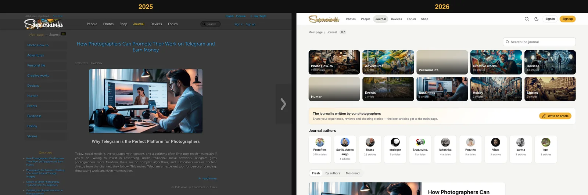Screen dimensions: 588x195
Task: Click the yellow Sign up button
Action: [567, 19]
